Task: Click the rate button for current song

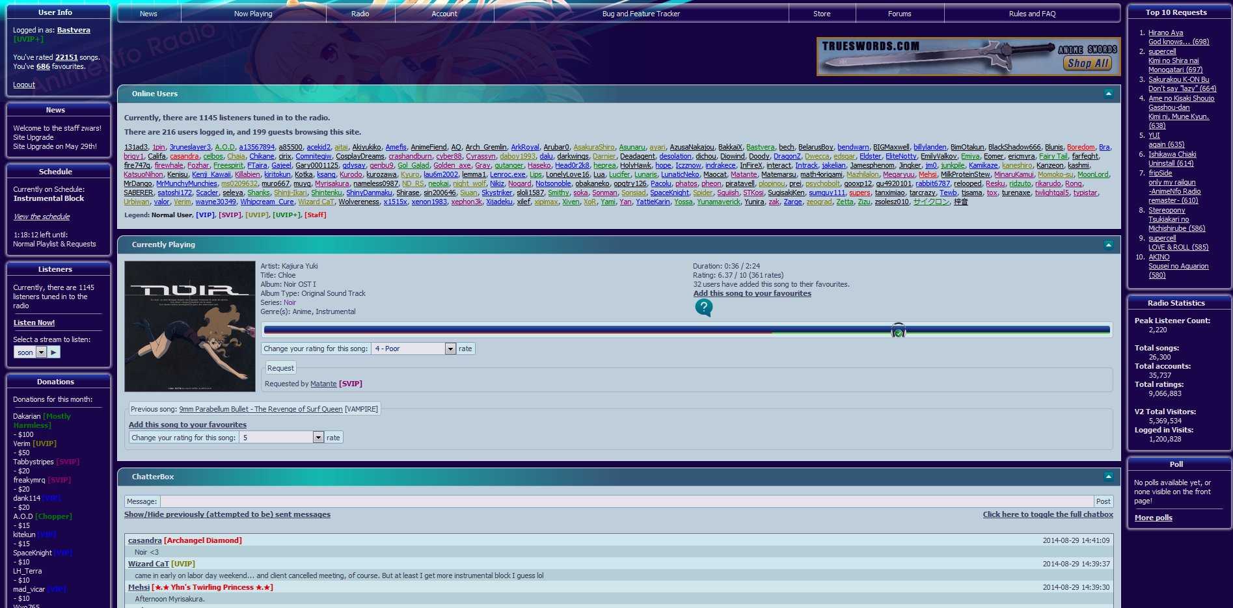Action: point(465,349)
